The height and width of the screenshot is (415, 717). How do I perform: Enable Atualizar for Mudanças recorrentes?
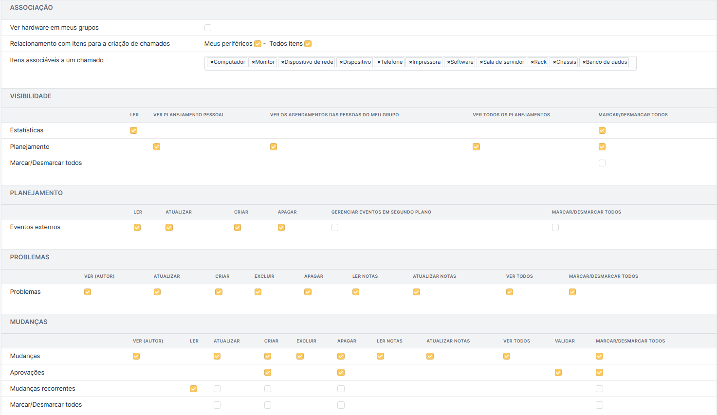pos(217,389)
